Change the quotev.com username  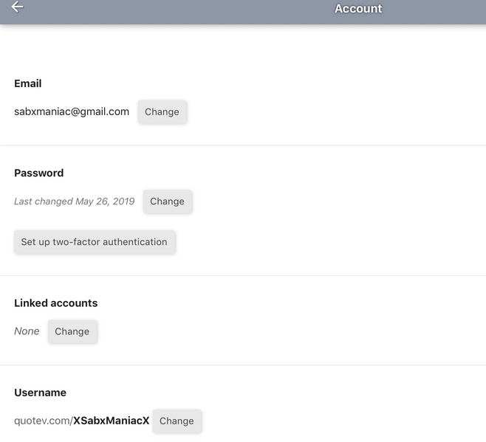pyautogui.click(x=177, y=421)
